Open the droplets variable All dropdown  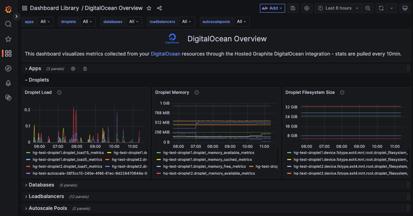click(x=88, y=21)
